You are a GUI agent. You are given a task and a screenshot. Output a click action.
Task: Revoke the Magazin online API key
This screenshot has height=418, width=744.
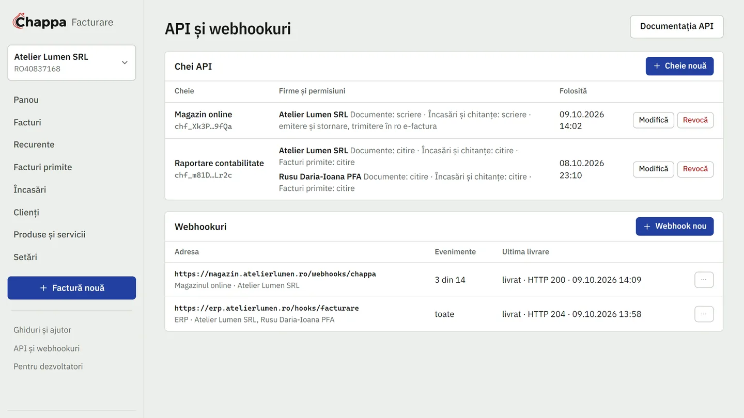click(x=695, y=120)
